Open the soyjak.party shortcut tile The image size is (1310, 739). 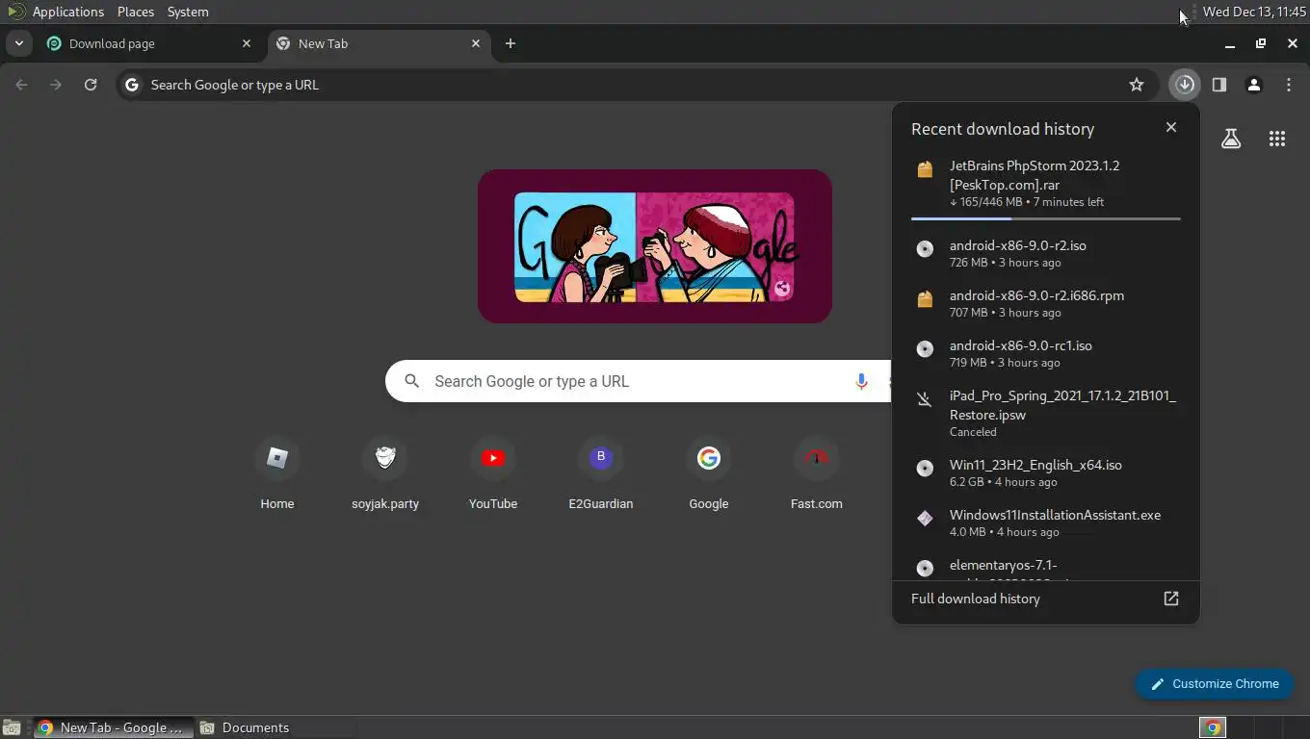385,471
